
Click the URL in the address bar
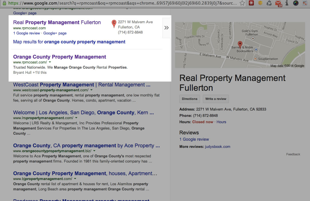(123, 3)
